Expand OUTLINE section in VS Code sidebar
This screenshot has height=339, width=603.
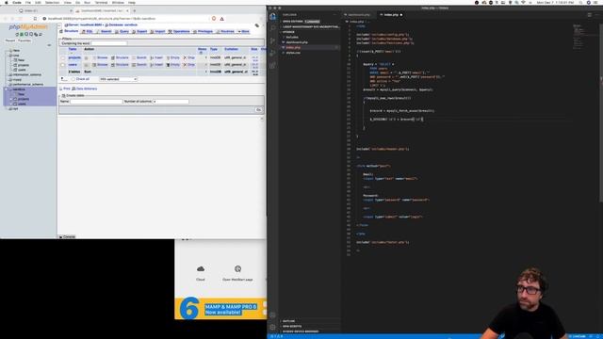pyautogui.click(x=289, y=321)
